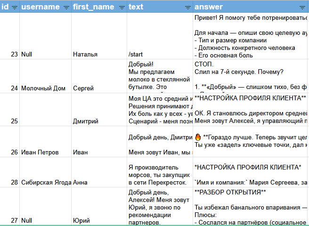Click the answer cell with the fire emoji
309x226 pixels.
pyautogui.click(x=251, y=141)
